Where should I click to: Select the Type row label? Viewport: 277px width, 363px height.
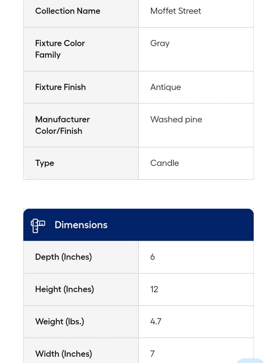point(45,163)
